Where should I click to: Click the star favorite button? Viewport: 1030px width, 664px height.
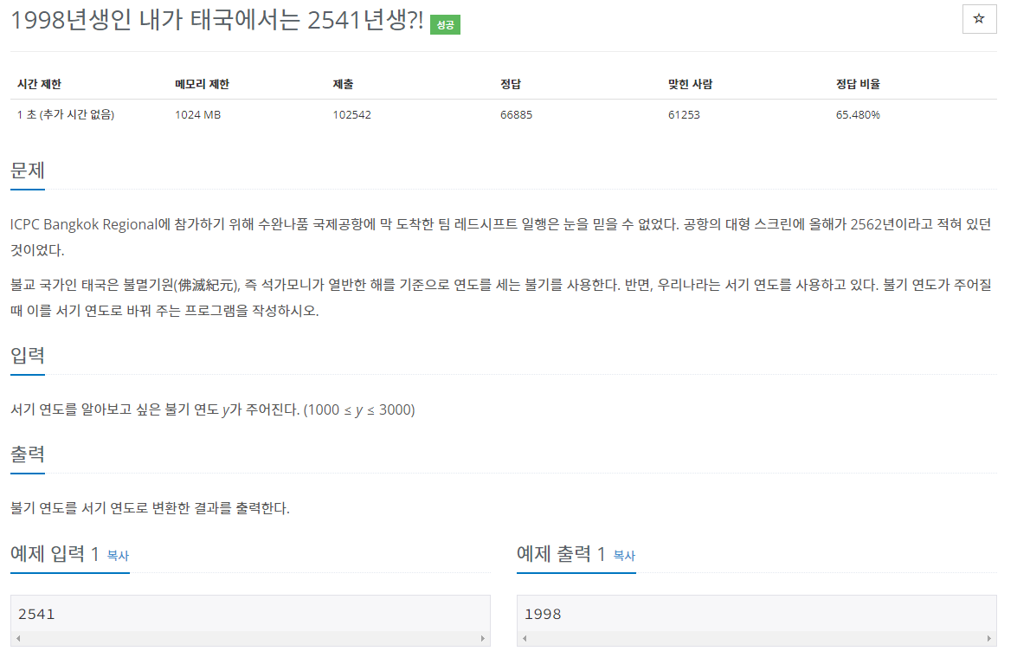(979, 19)
